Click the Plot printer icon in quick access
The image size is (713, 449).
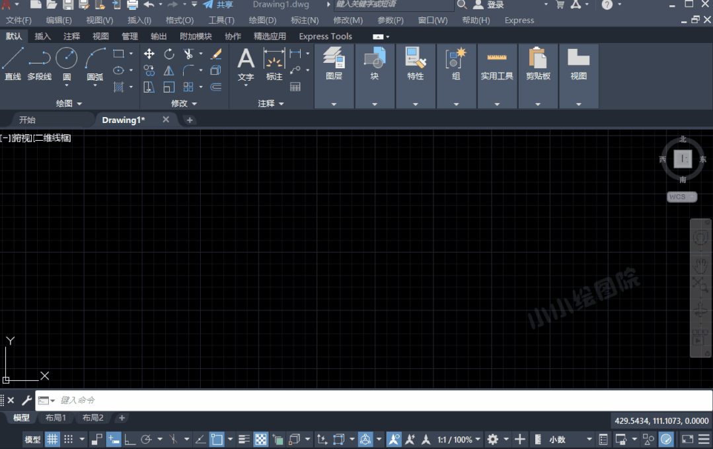point(132,5)
